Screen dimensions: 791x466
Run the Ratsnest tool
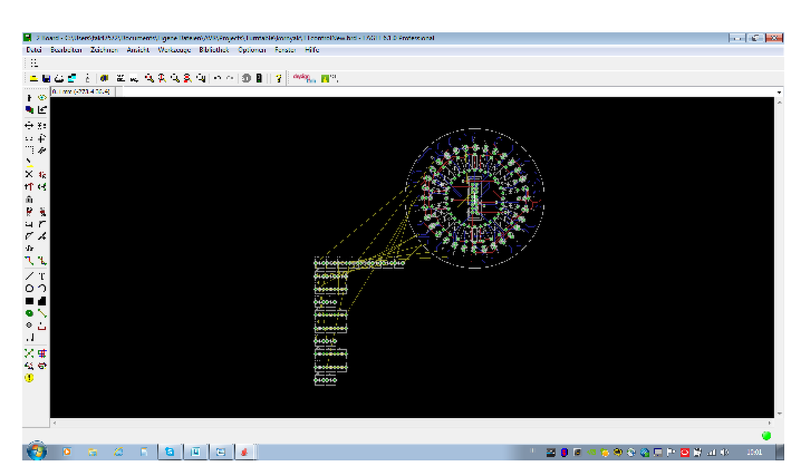point(29,354)
